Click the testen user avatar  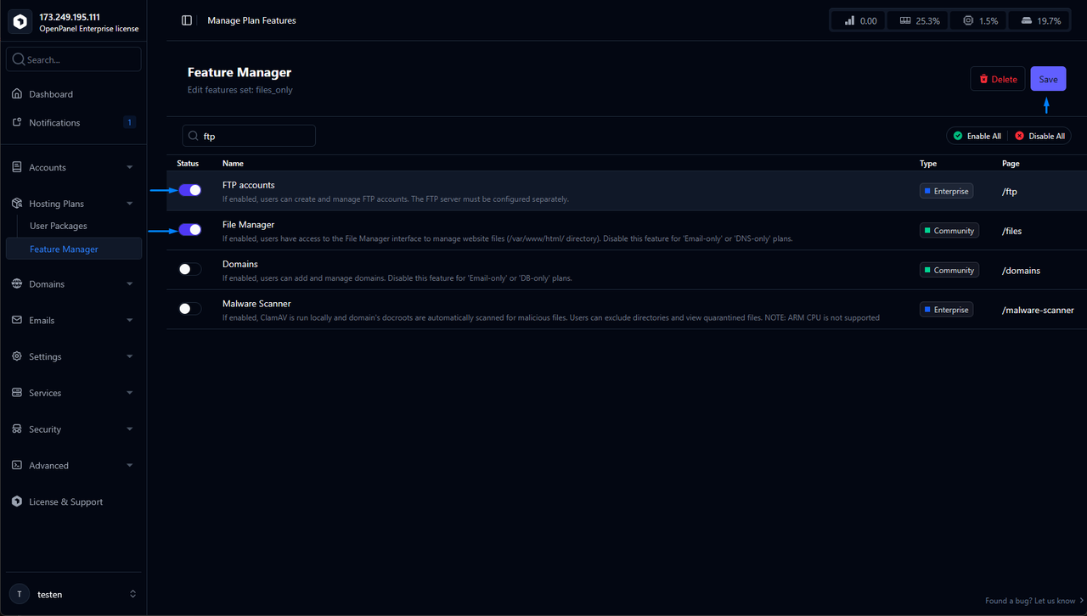[x=20, y=595]
